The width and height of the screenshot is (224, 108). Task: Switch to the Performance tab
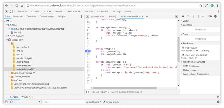74,12
